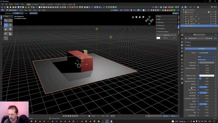218x123 pixels.
Task: Expand the Annotations panel in sidebar
Action: pos(167,29)
